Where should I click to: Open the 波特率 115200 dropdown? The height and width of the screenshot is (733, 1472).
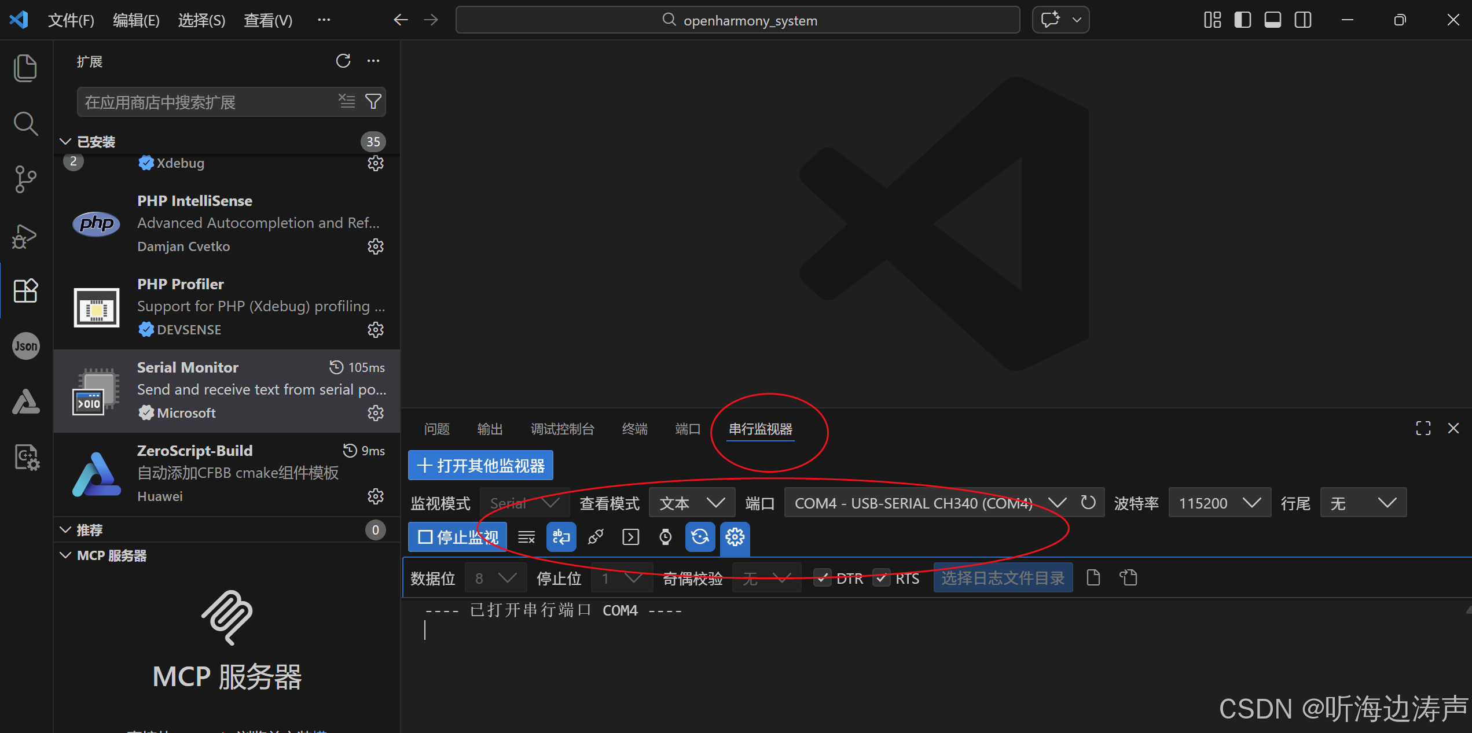[1219, 503]
